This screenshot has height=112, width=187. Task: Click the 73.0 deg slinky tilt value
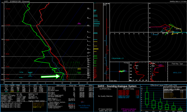pyautogui.click(x=126, y=63)
